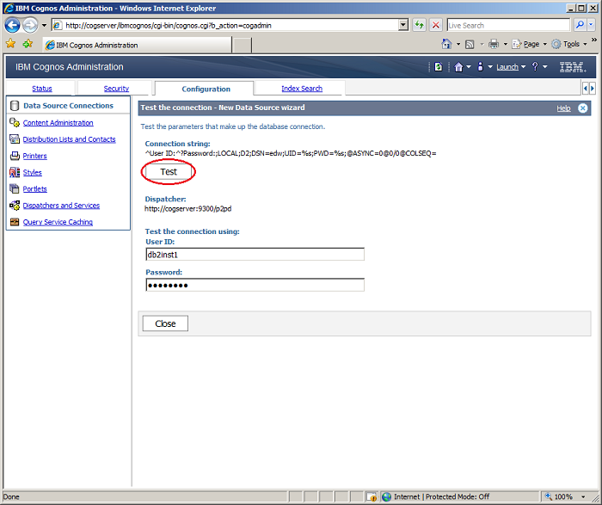602x505 pixels.
Task: Switch to the Status tab
Action: pos(42,89)
